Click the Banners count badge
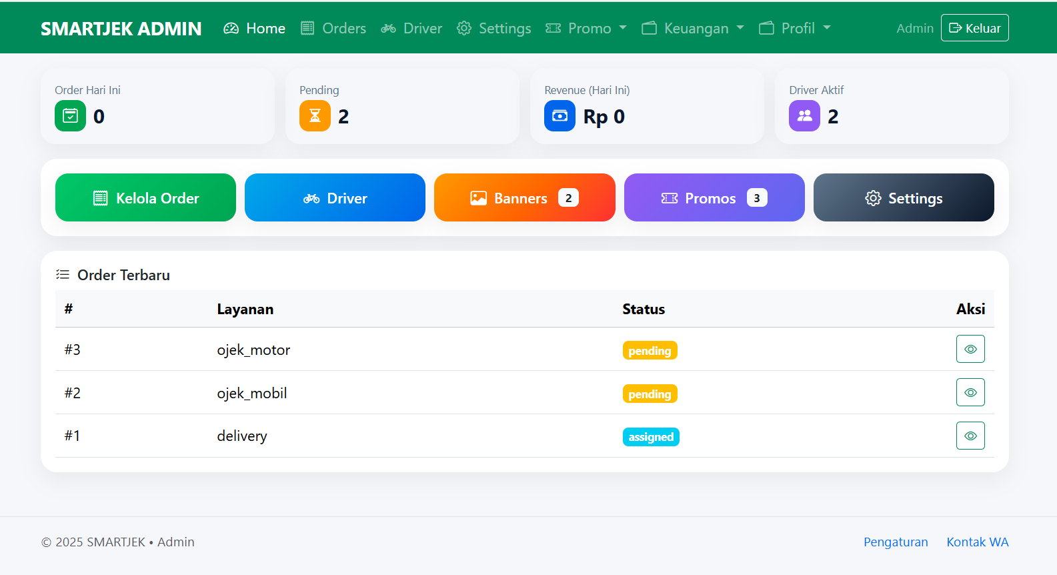1057x575 pixels. coord(568,198)
